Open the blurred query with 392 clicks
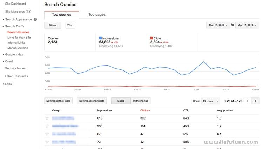 tap(63, 118)
